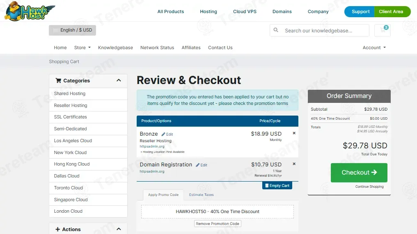Click the green Checkout button

[359, 173]
